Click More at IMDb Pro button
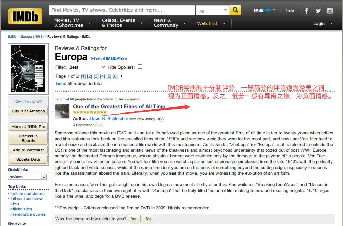The image size is (343, 226). (x=28, y=127)
